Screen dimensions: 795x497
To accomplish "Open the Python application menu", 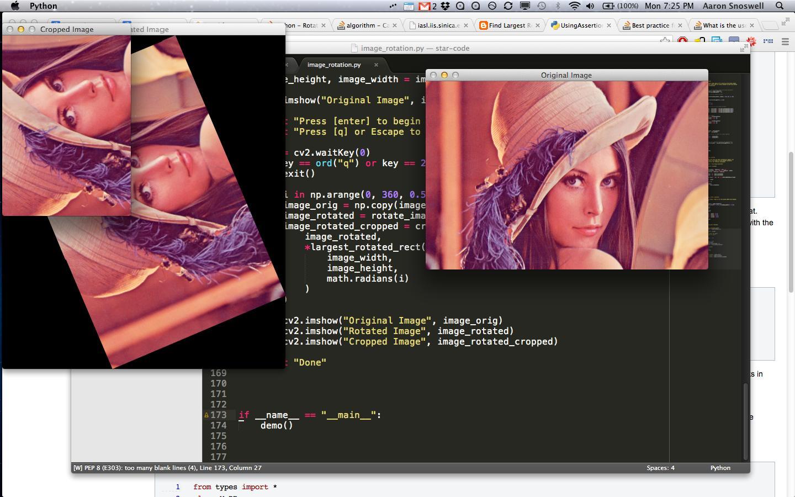I will coord(43,6).
